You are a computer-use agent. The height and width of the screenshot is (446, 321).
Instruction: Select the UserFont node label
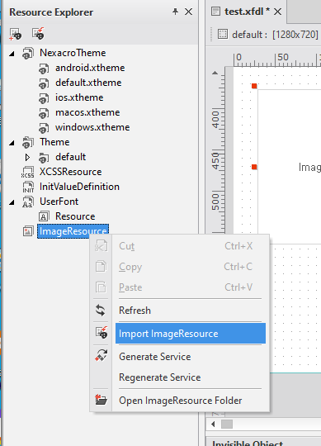(59, 202)
